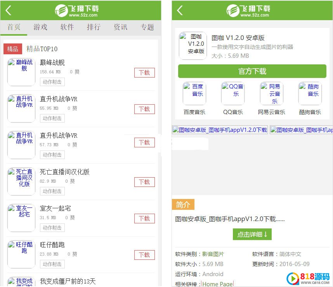
Task: Click the red 精品 label
Action: pyautogui.click(x=13, y=49)
